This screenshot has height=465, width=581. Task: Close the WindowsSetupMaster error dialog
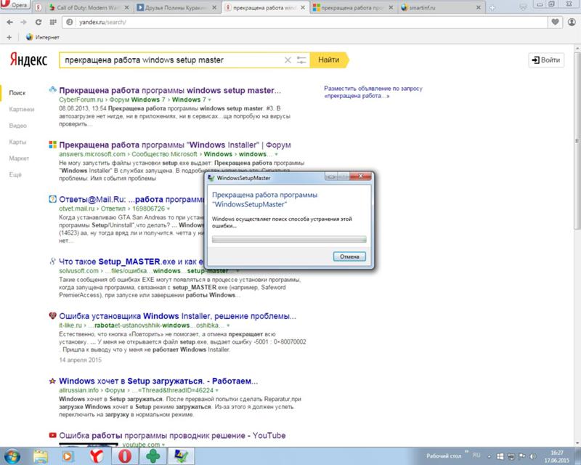click(360, 177)
